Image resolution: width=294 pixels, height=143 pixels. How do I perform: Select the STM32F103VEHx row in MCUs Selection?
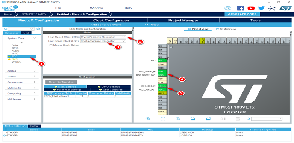point(147,133)
